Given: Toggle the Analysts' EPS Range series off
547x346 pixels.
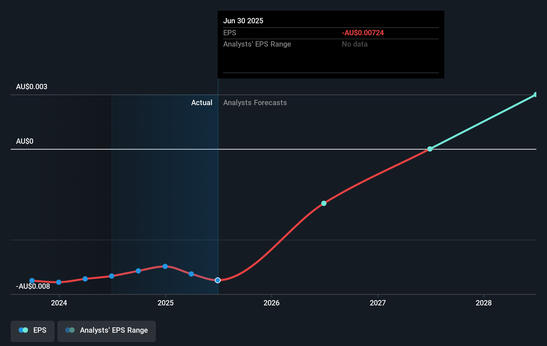Looking at the screenshot, I should (107, 330).
